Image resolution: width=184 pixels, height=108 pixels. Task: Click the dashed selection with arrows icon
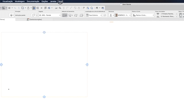[45, 8]
